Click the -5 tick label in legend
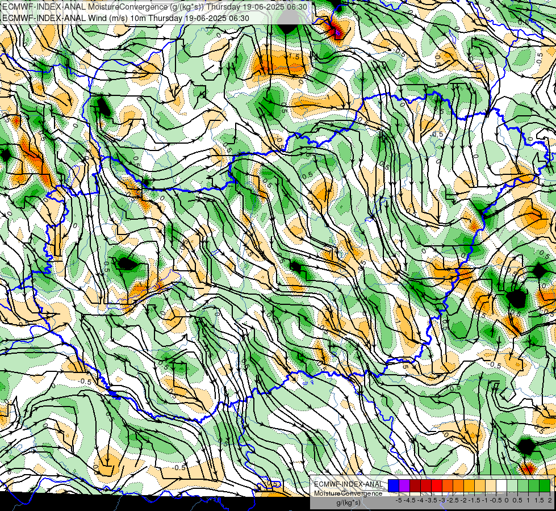The image size is (556, 511). (399, 500)
